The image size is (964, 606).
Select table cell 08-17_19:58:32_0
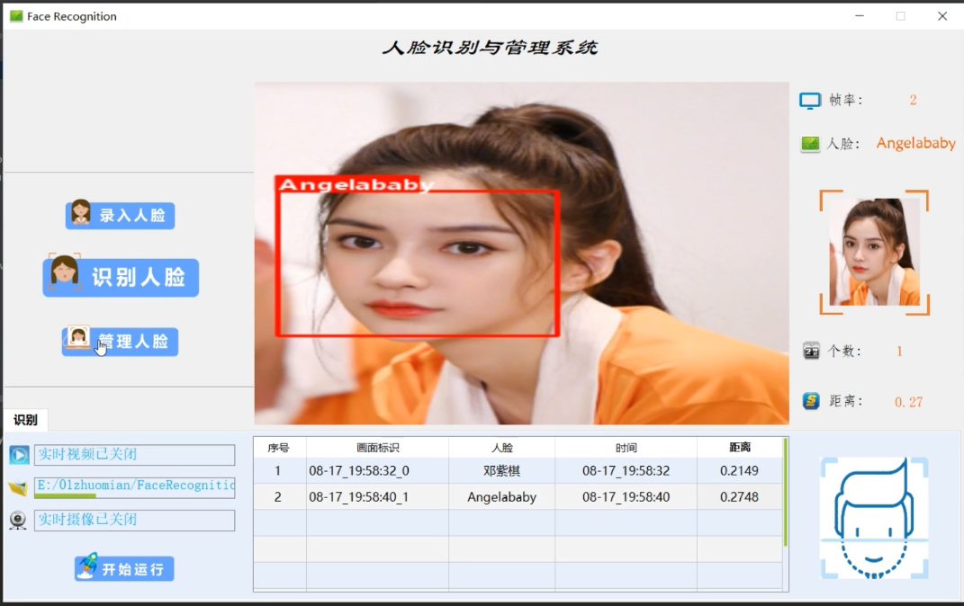tap(377, 471)
